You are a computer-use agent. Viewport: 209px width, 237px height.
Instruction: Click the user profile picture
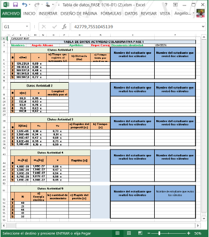click(200, 13)
